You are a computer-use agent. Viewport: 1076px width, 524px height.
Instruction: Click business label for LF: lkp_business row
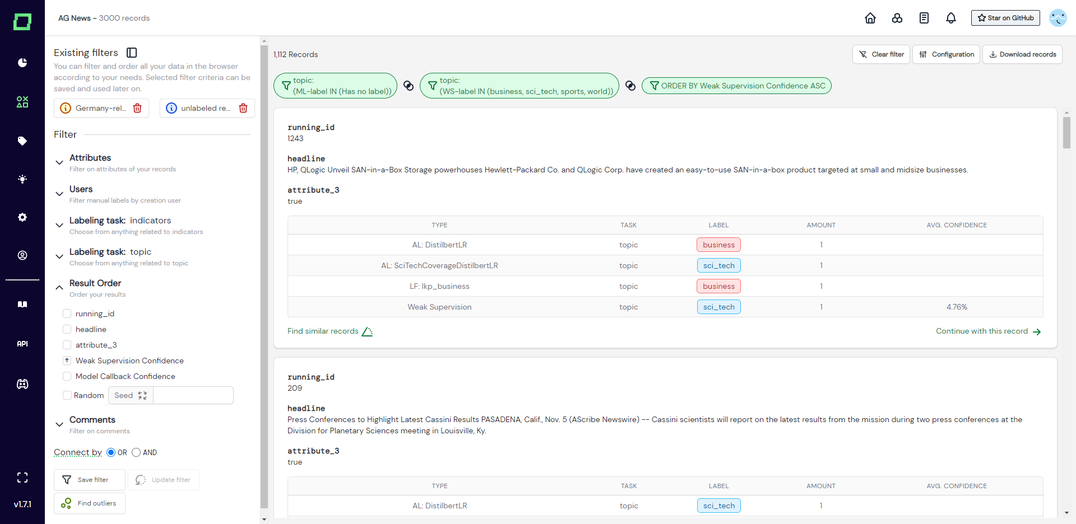click(718, 286)
